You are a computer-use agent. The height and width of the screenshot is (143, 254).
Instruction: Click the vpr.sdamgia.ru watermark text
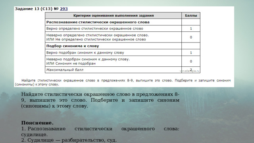click(190, 71)
